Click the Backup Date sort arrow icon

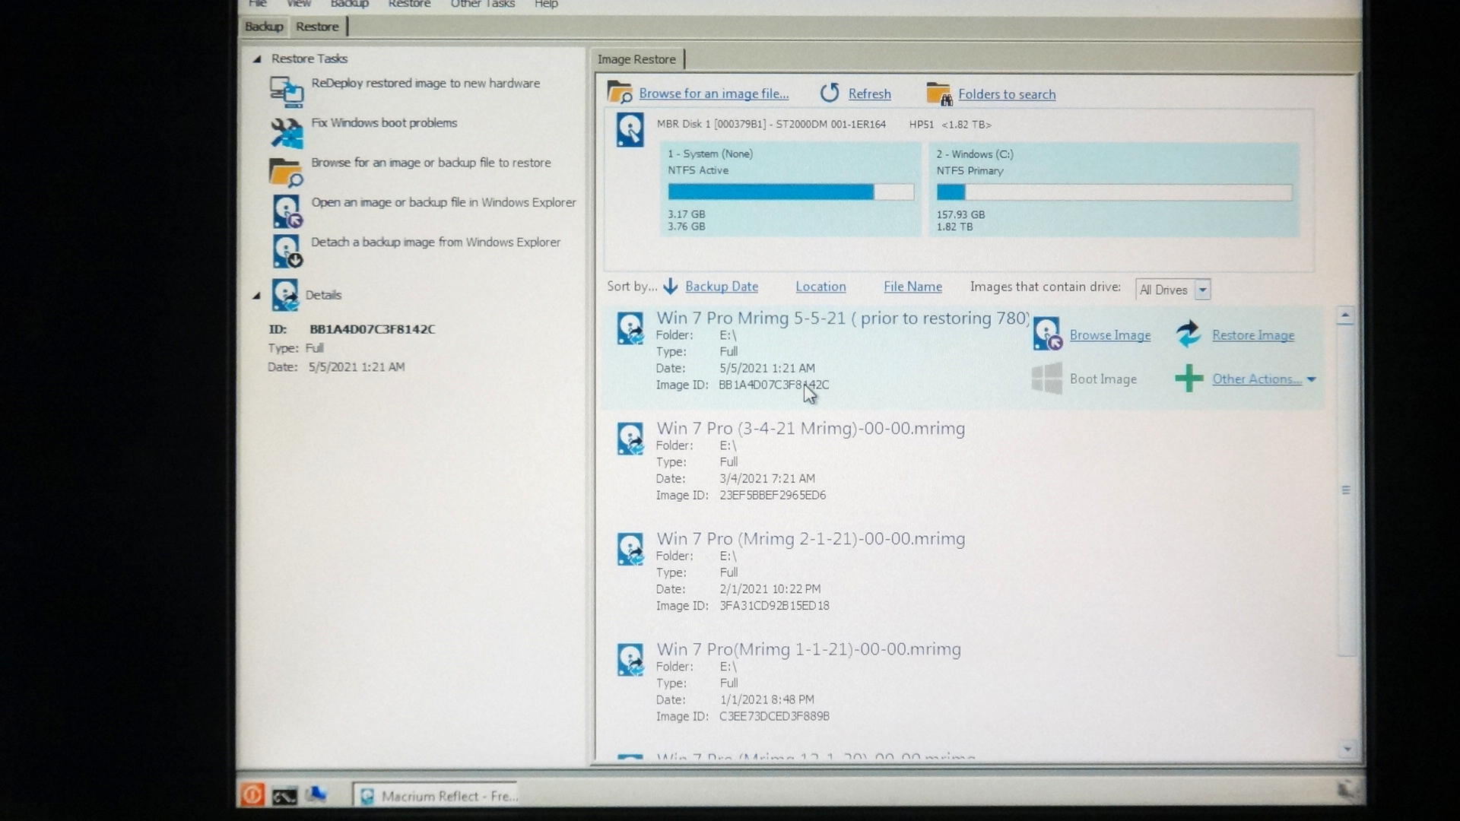point(670,287)
